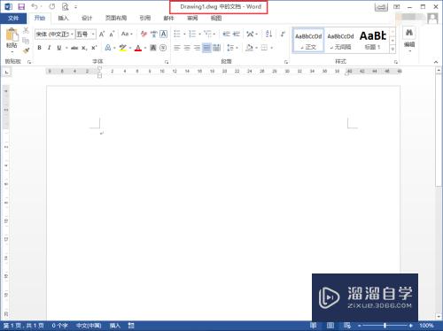
Task: Insert an enclosed character
Action: pyautogui.click(x=163, y=48)
